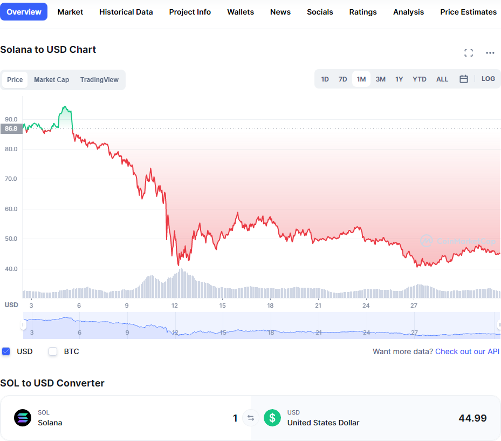Click the 40.0 price axis label
The image size is (501, 441).
(x=11, y=269)
